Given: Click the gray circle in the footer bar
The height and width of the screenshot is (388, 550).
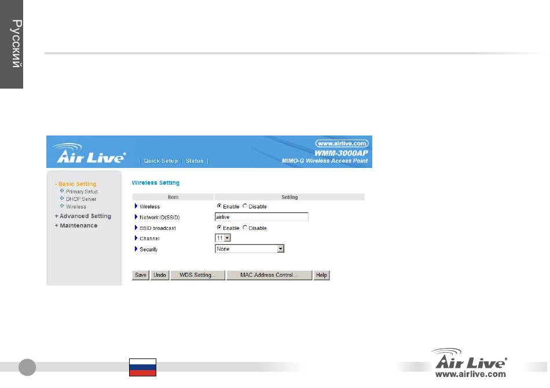Looking at the screenshot, I should 27,367.
